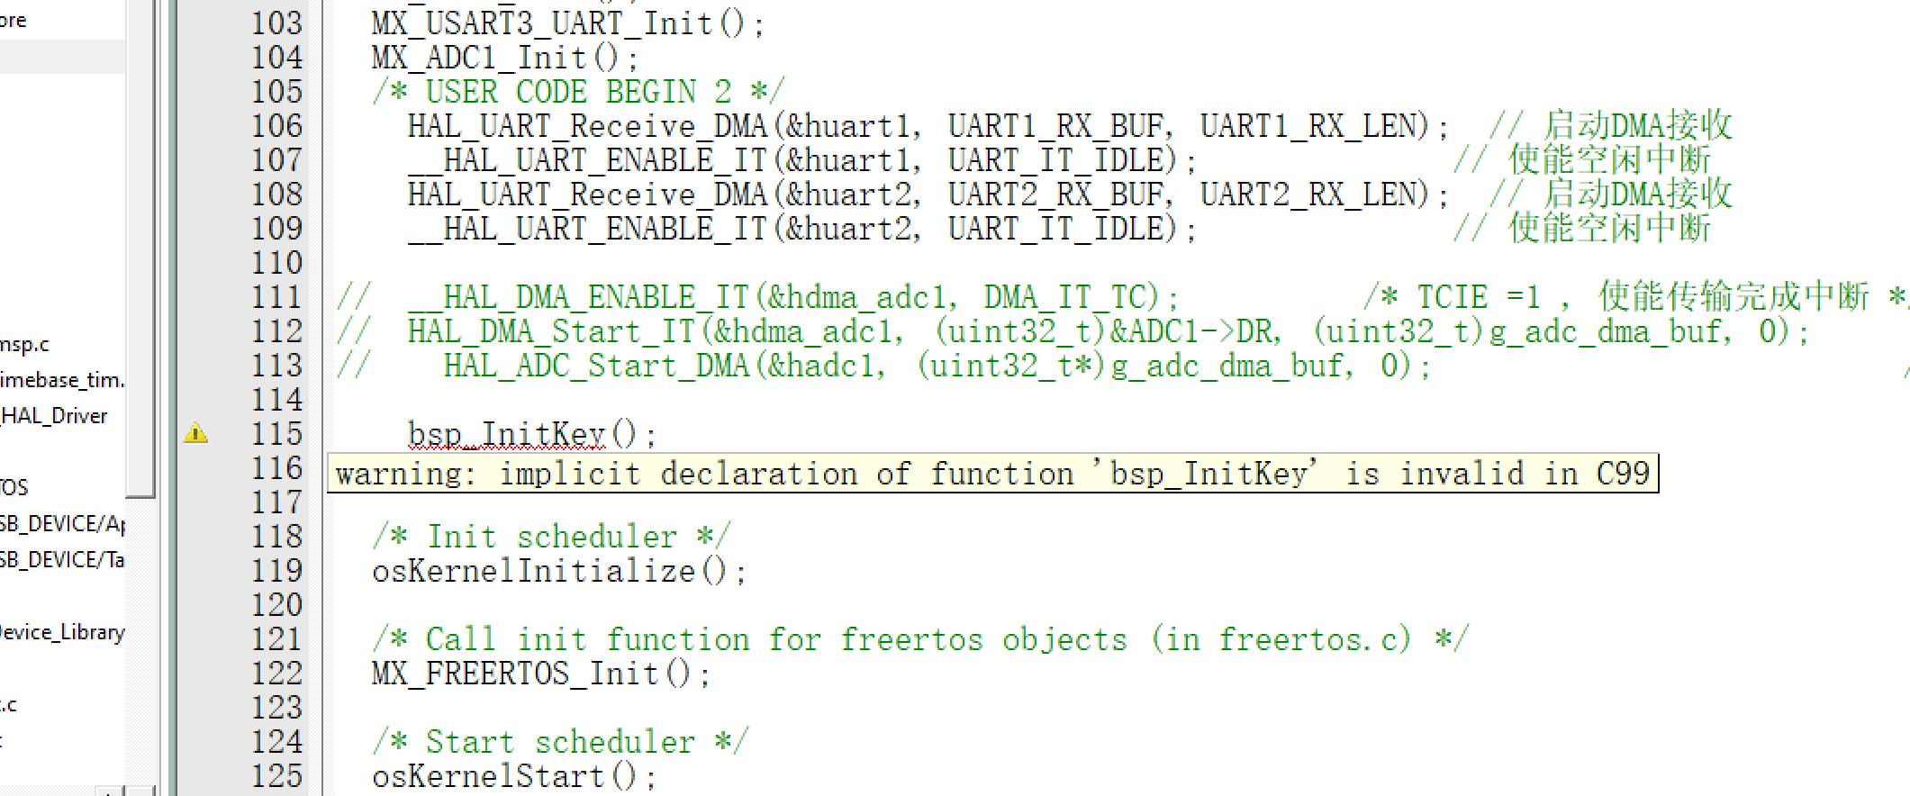Click the implicit declaration warning tooltip
Screen dimensions: 1910x796
992,473
